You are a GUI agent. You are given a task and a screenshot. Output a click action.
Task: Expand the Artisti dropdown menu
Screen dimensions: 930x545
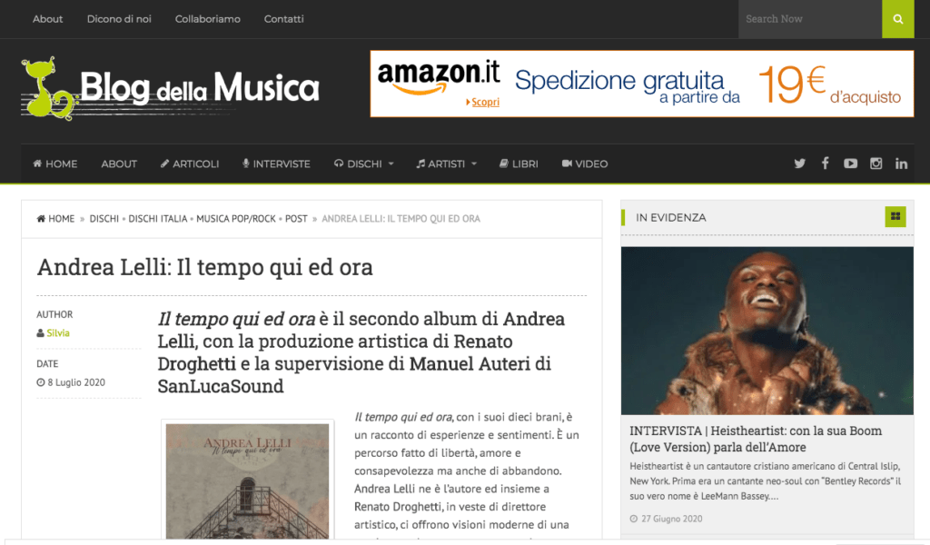446,163
